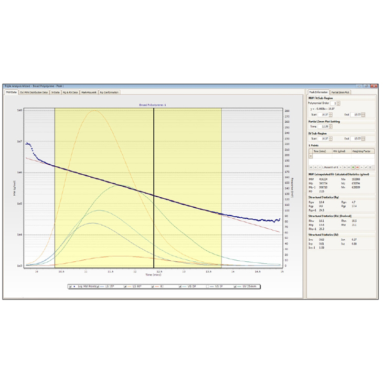Hide the RI trace via its checkbox
Viewport: 383px width, 383px height.
[153, 286]
